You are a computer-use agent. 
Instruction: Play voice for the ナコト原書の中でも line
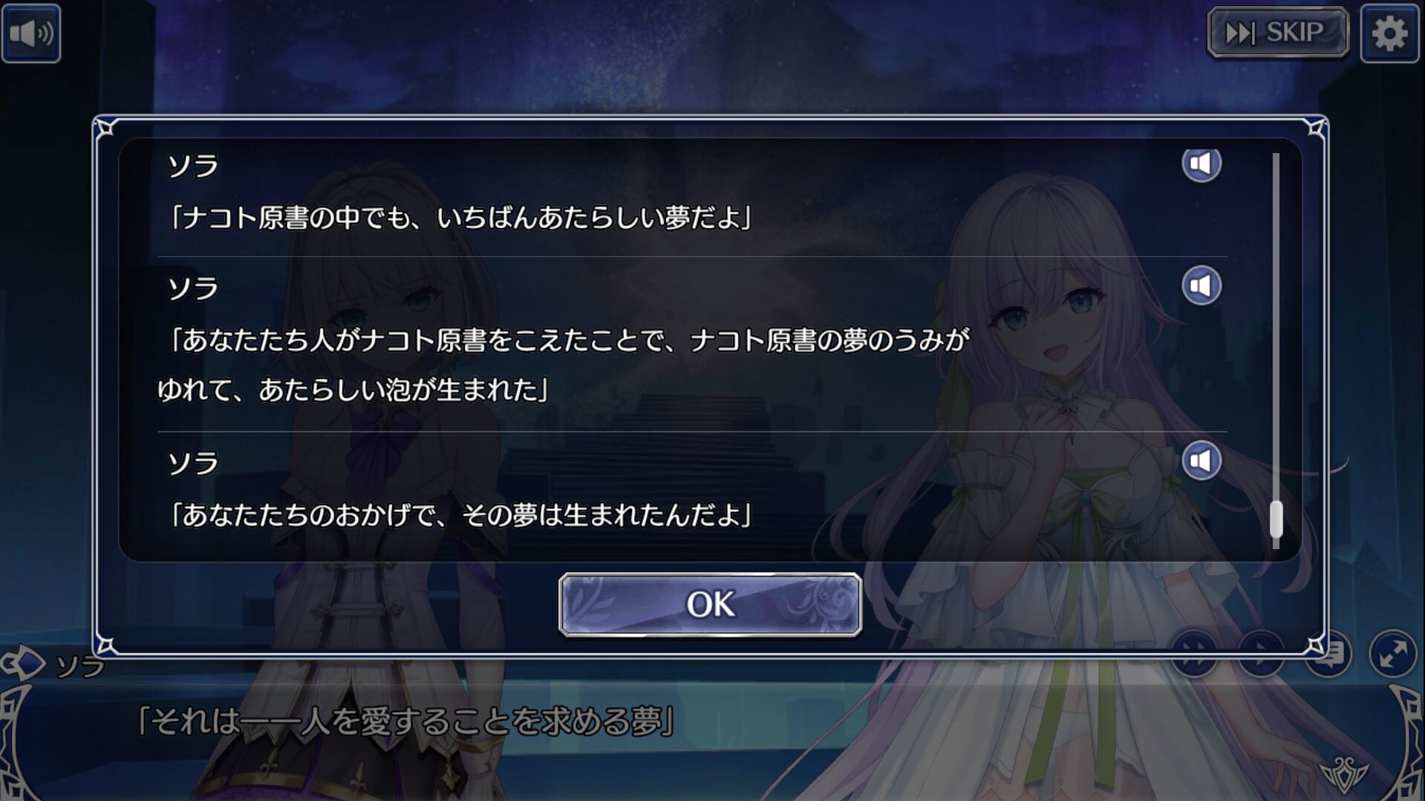click(x=1201, y=163)
